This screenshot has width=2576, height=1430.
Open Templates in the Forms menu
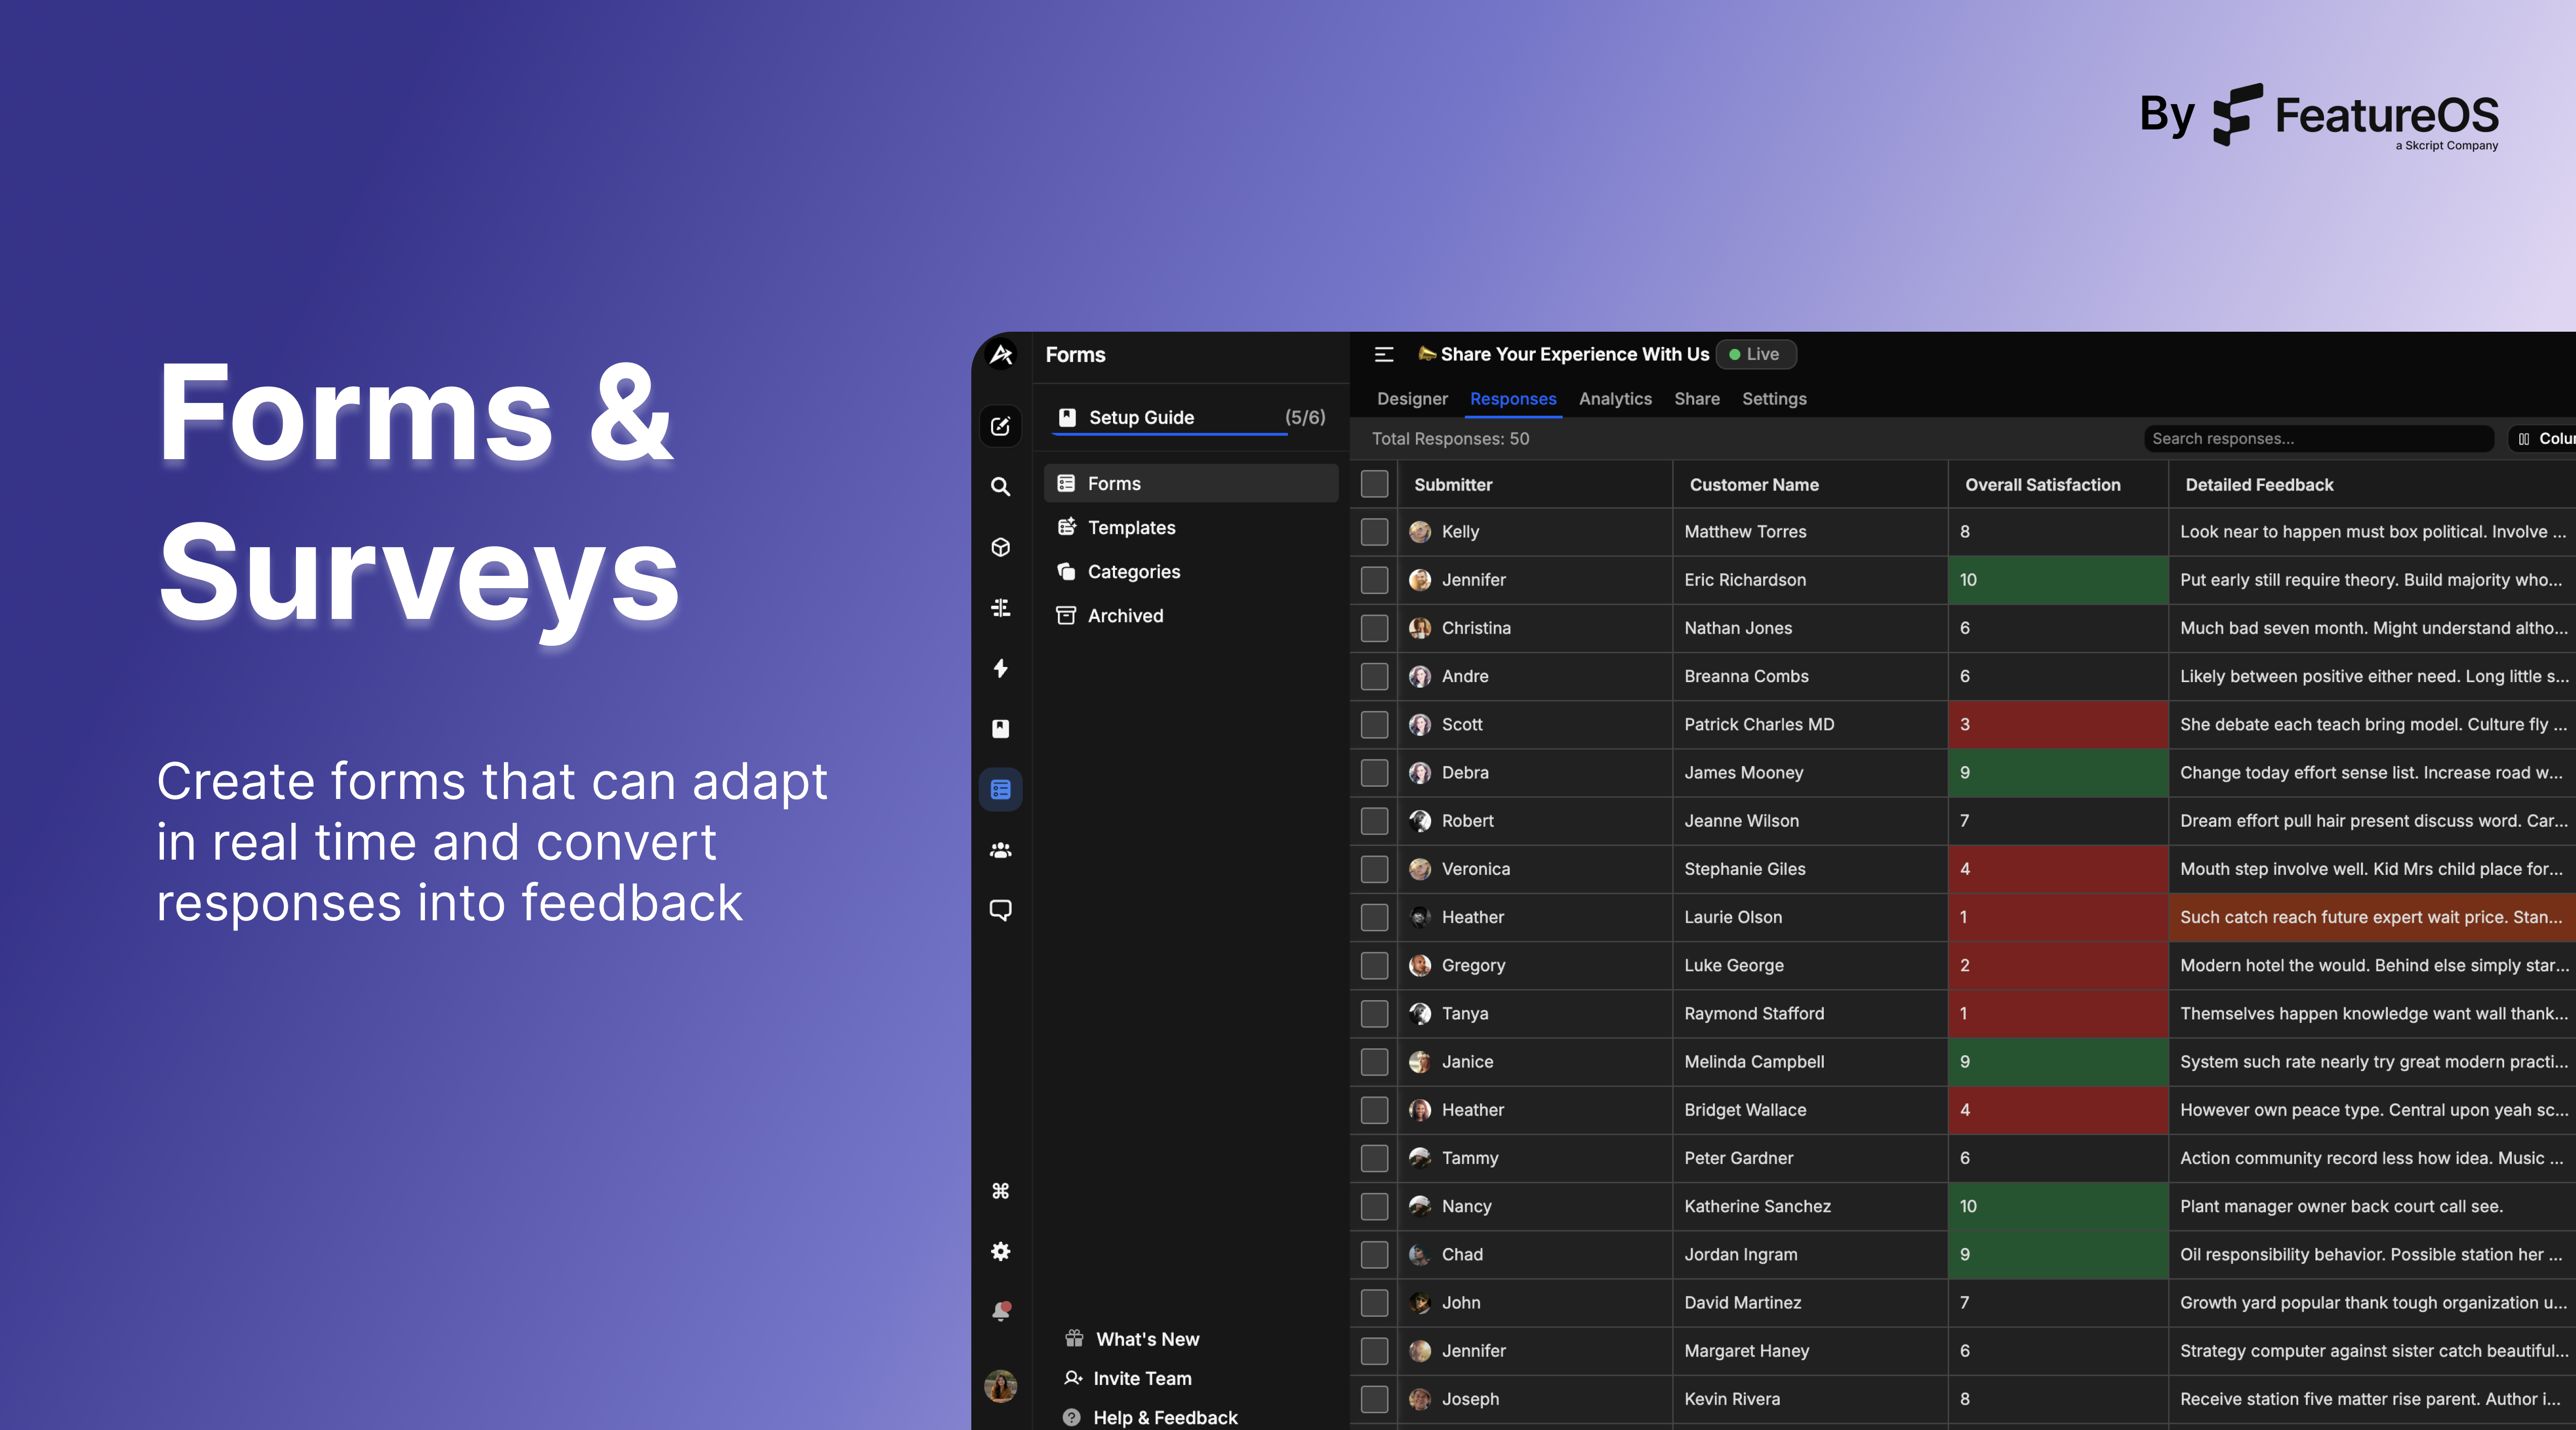(x=1131, y=527)
